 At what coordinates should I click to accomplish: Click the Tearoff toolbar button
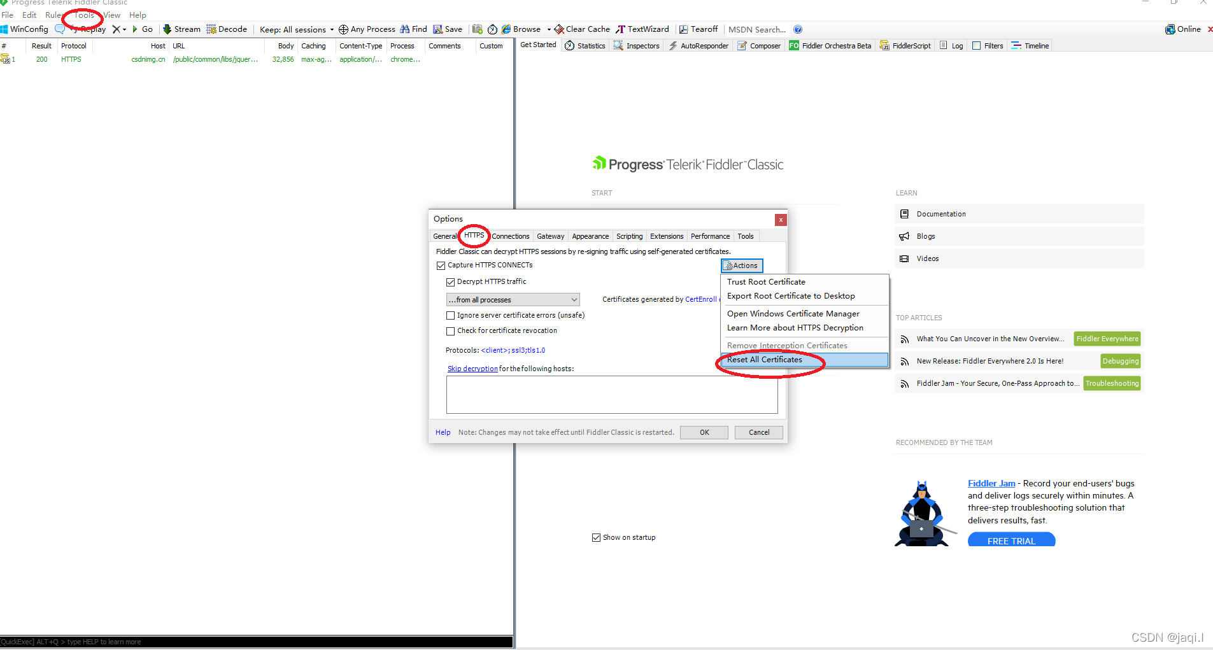(699, 29)
